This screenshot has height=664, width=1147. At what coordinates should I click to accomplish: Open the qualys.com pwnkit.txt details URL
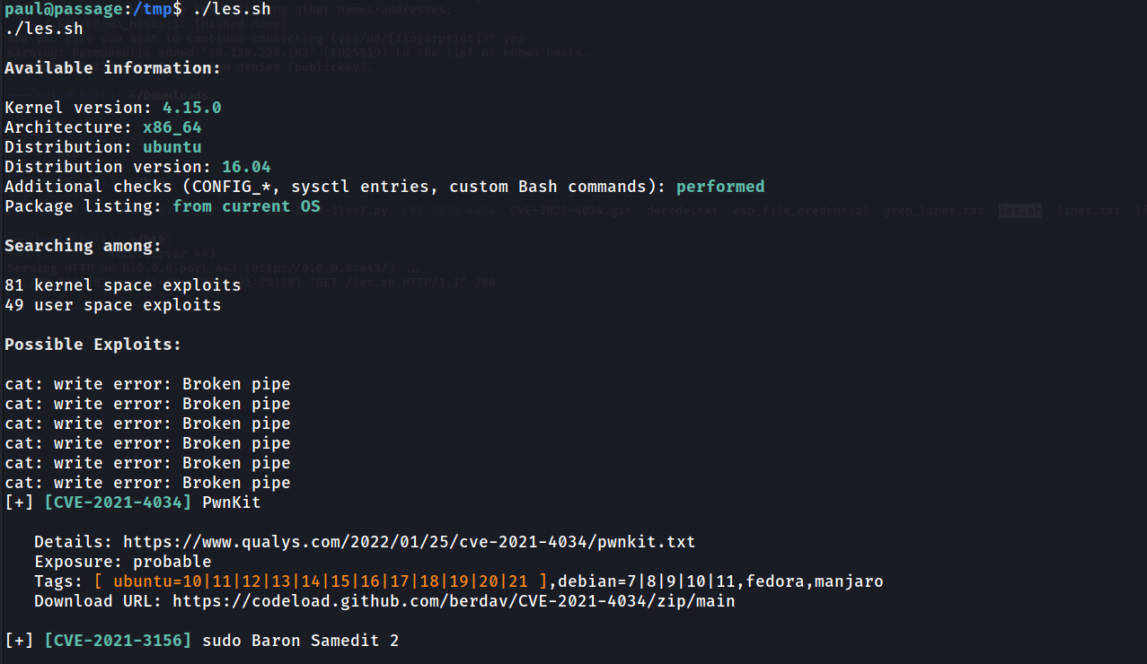click(410, 542)
